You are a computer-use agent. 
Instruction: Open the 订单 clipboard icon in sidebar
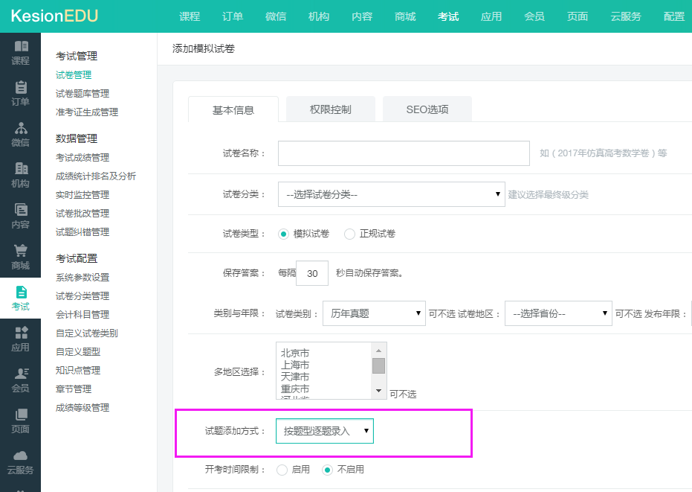21,88
